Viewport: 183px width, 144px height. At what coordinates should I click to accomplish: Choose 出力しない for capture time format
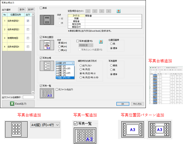coord(81,65)
